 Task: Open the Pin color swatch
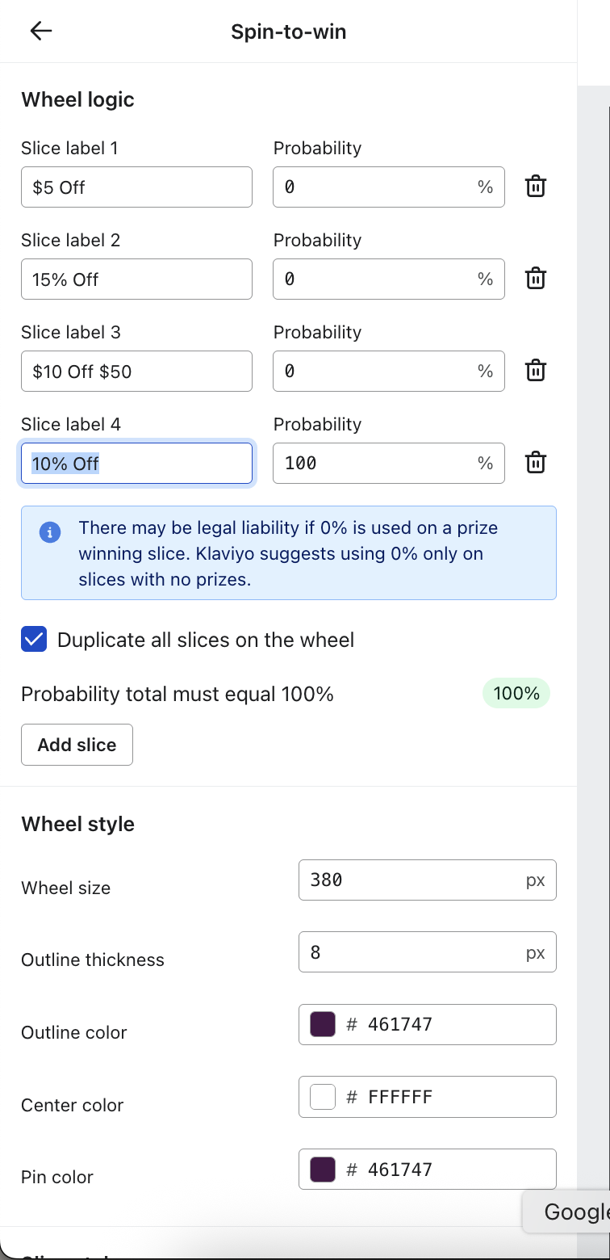[x=322, y=1169]
